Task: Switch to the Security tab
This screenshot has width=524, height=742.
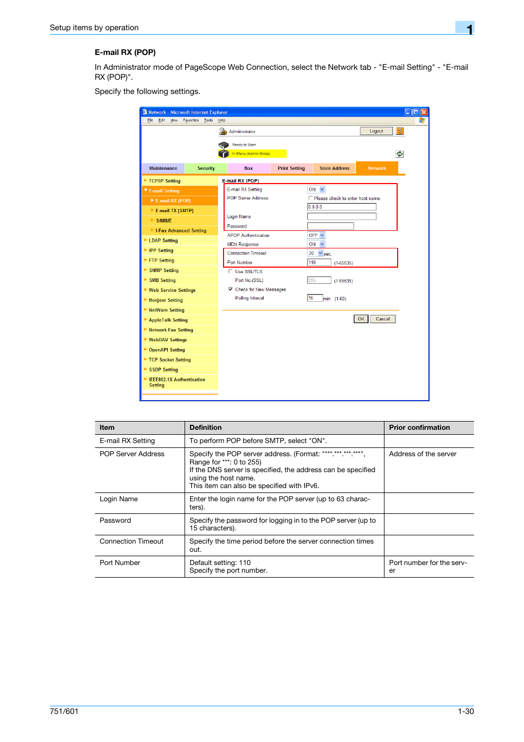Action: tap(206, 168)
